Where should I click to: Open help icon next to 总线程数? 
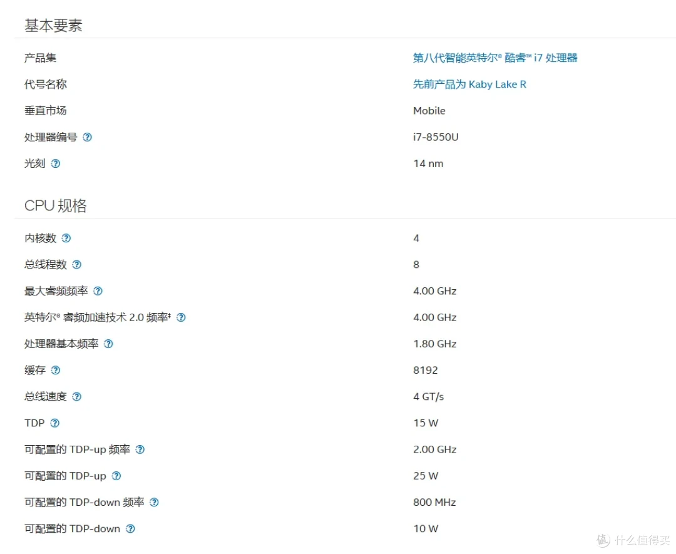click(x=77, y=264)
